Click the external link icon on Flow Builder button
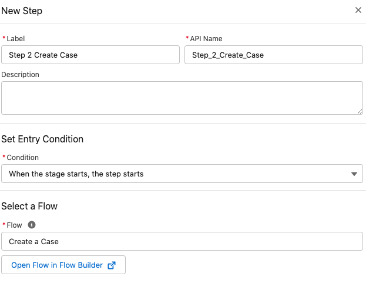The image size is (366, 283). point(112,265)
